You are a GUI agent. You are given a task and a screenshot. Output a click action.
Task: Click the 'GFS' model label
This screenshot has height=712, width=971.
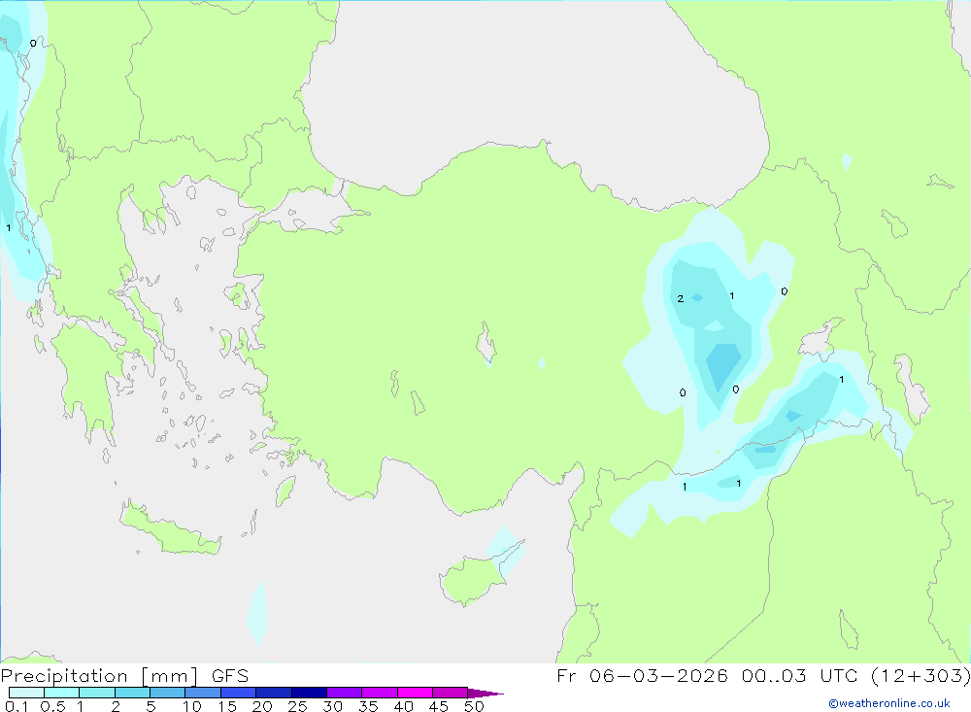pyautogui.click(x=230, y=676)
